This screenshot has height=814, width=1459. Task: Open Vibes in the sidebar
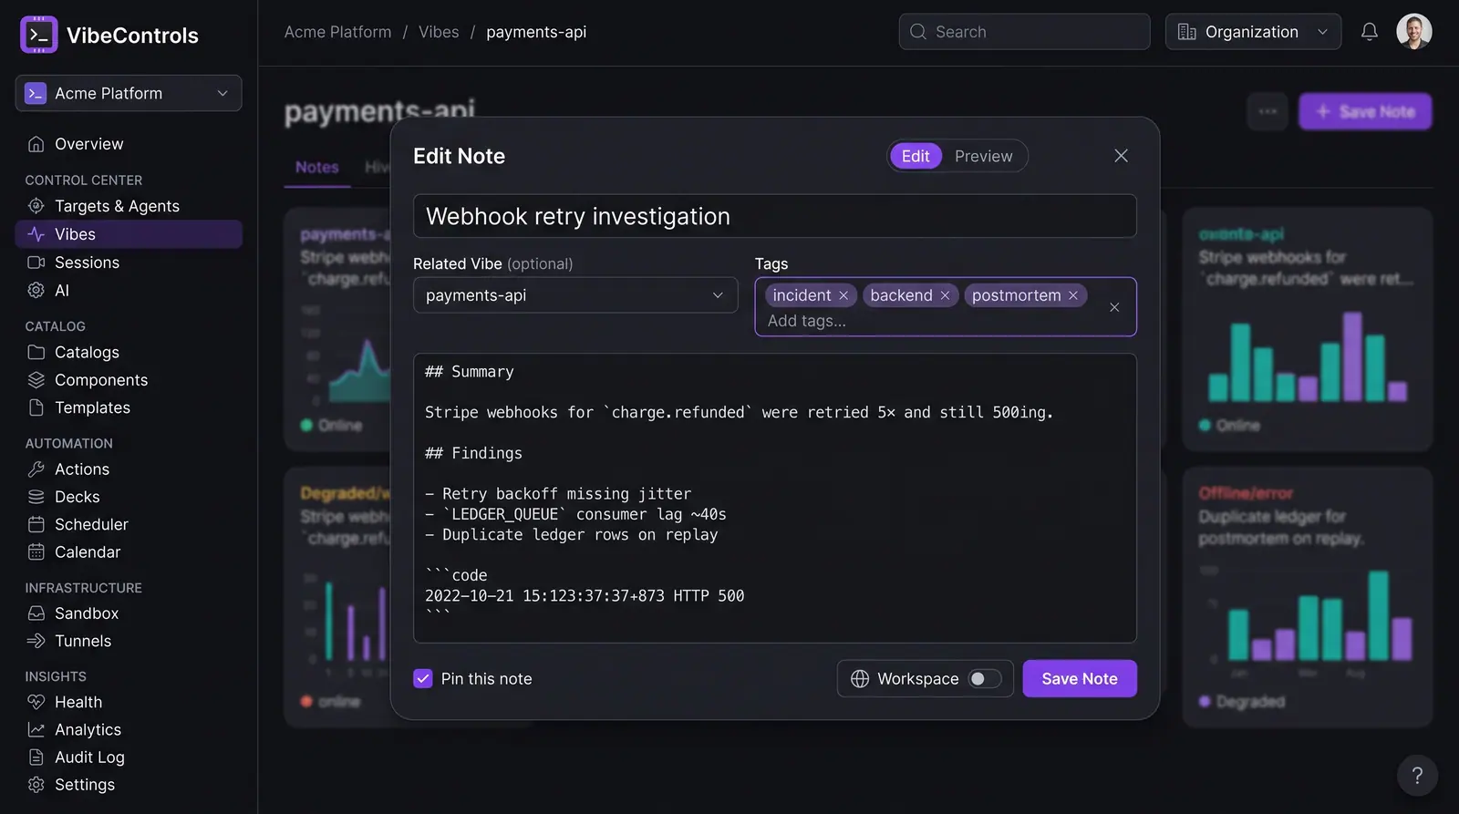coord(129,234)
